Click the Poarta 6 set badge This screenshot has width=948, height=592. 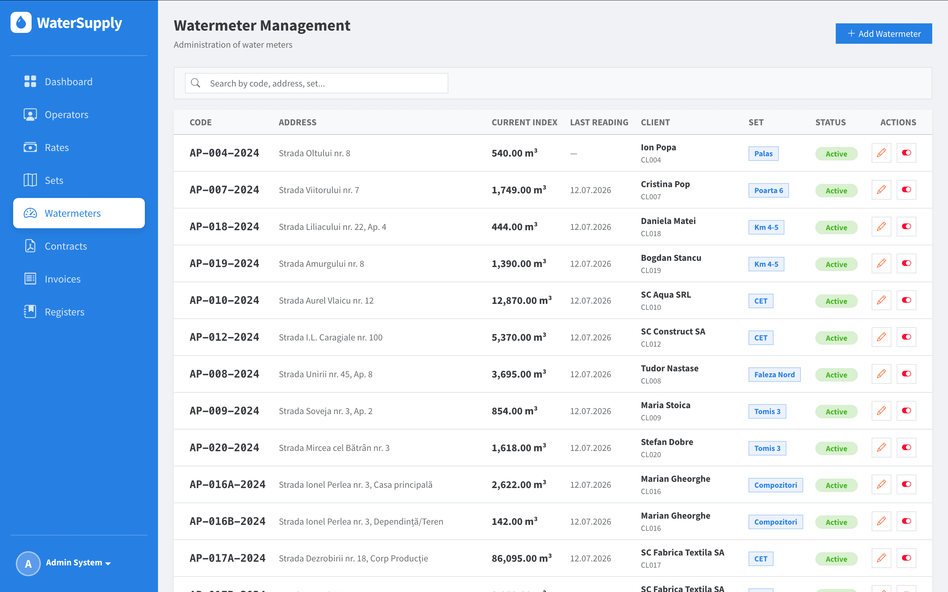[x=769, y=190]
